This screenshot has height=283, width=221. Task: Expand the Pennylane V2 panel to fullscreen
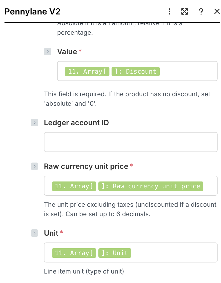click(185, 12)
